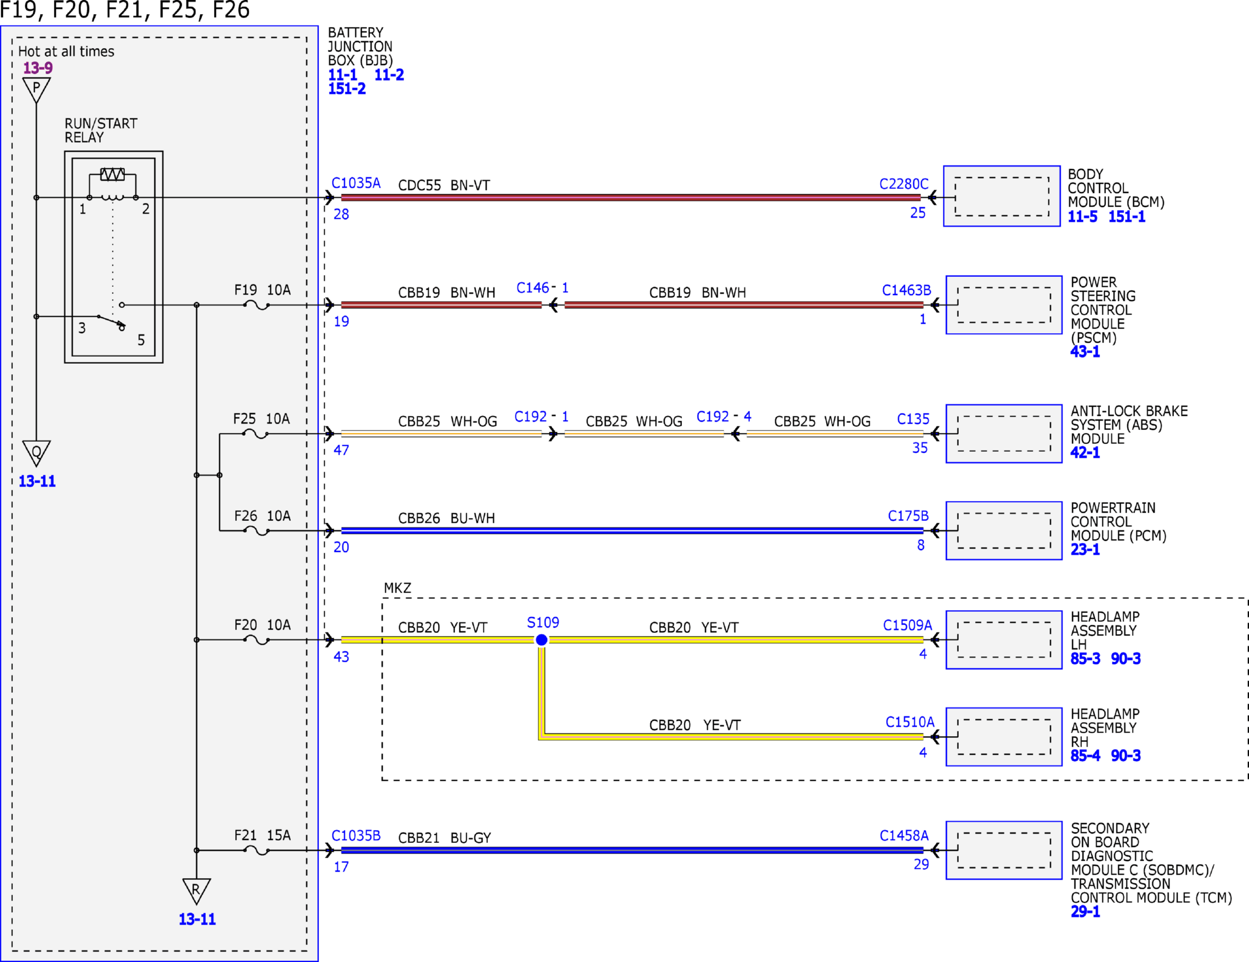Open inline connector C192 - 1 label
Screen dimensions: 1249x962
pyautogui.click(x=541, y=416)
